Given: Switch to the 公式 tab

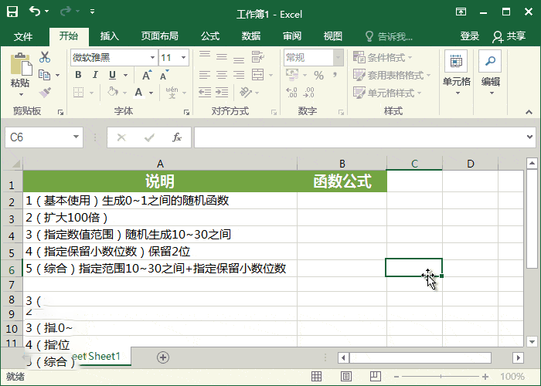Looking at the screenshot, I should pyautogui.click(x=210, y=36).
